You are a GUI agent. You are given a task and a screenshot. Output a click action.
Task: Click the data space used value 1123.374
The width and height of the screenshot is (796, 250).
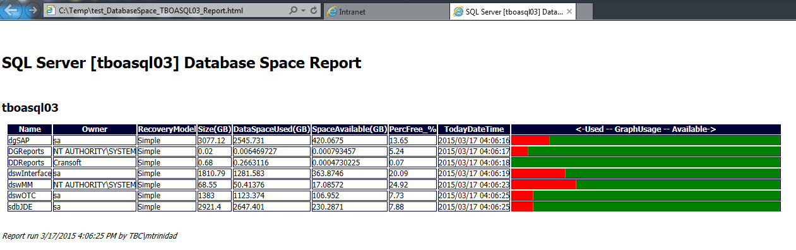271,196
